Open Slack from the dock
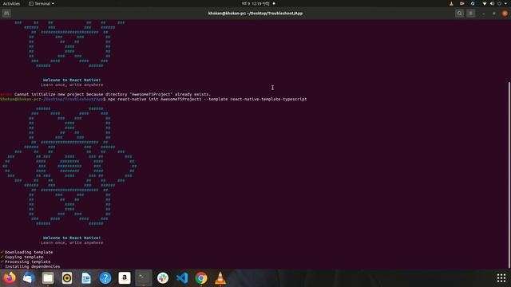Screen dimensions: 511x287 pyautogui.click(x=163, y=278)
